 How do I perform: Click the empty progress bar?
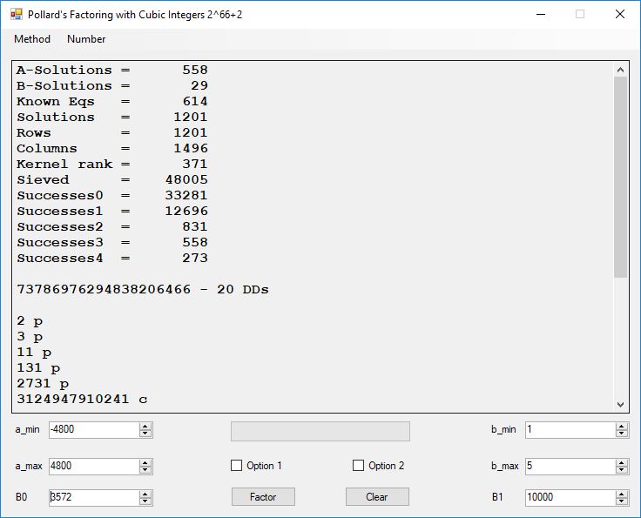[x=320, y=432]
